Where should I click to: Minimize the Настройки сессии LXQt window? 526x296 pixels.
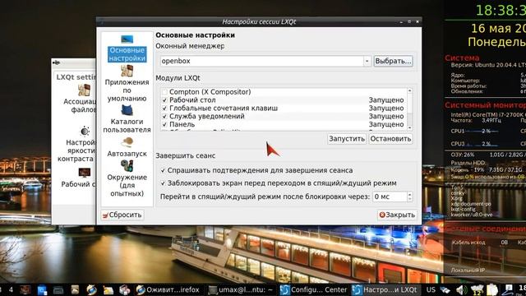point(402,22)
